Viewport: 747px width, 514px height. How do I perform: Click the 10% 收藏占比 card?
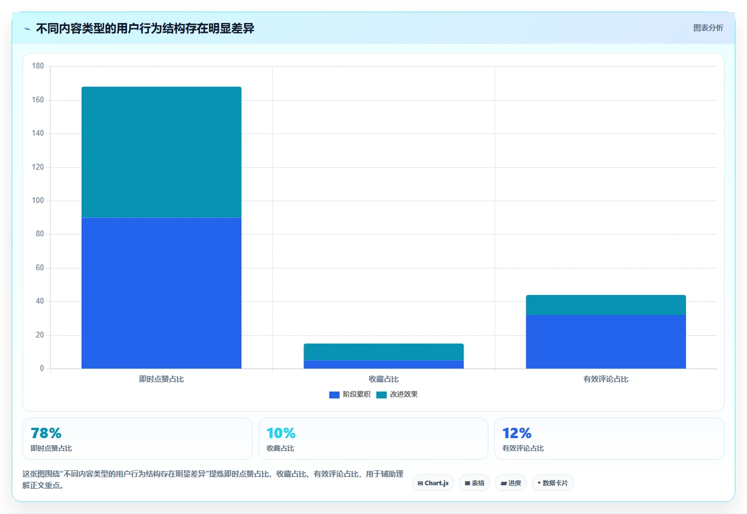coord(373,439)
